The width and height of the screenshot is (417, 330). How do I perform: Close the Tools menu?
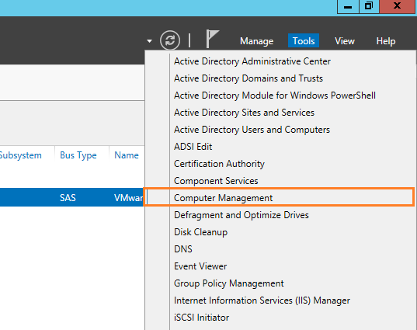tap(304, 41)
